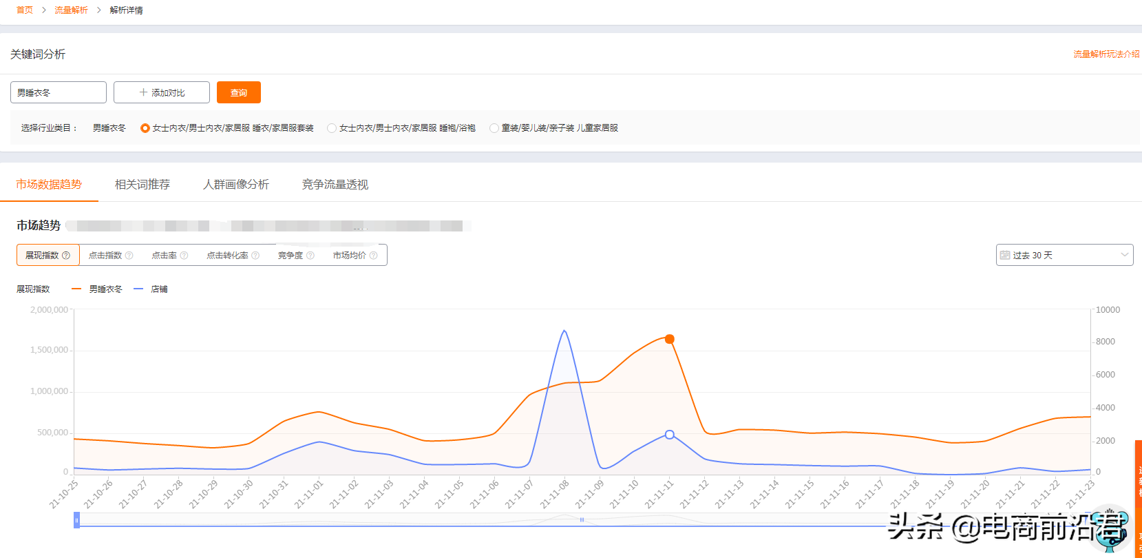The height and width of the screenshot is (558, 1142).
Task: Click 21-10-25 x-axis date label
Action: tap(64, 494)
